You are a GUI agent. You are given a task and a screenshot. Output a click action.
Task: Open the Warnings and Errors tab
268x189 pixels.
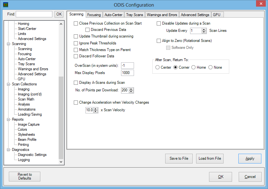coord(162,15)
